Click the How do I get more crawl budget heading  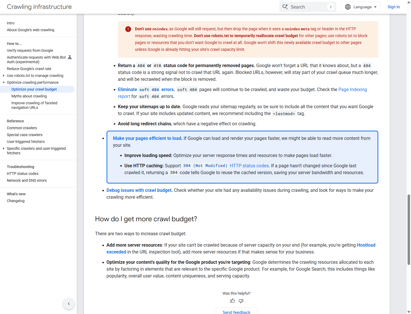pyautogui.click(x=146, y=219)
